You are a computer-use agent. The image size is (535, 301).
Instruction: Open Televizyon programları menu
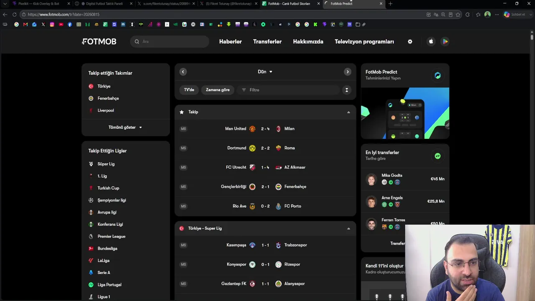(364, 41)
